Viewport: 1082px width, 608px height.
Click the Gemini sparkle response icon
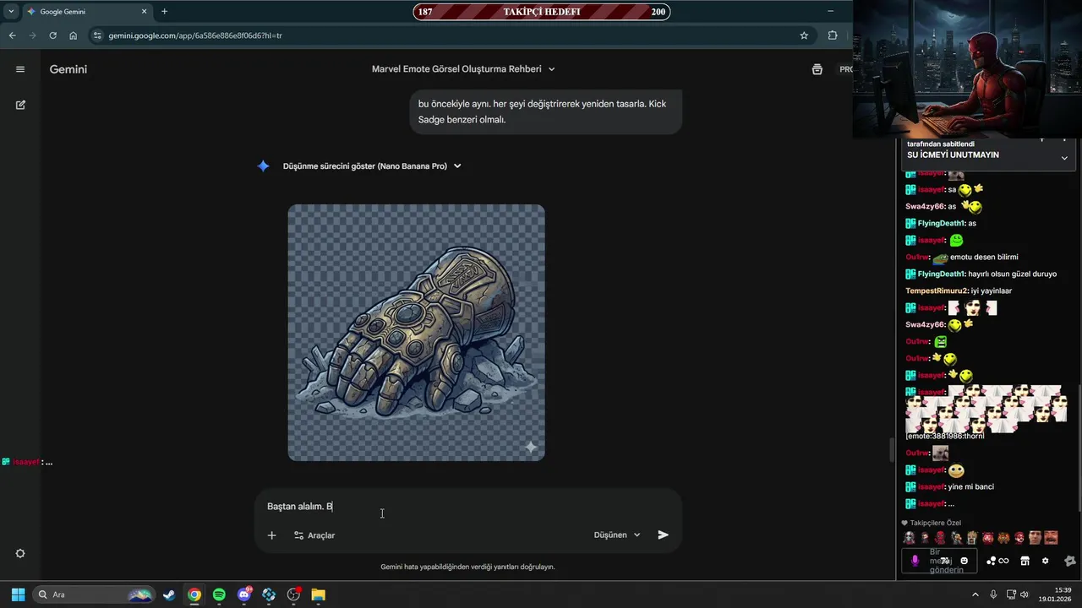point(263,166)
